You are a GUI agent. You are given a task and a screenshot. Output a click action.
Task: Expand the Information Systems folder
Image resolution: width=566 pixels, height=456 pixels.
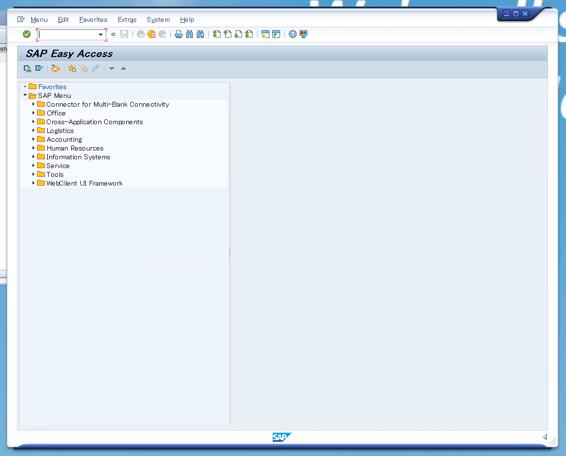33,157
